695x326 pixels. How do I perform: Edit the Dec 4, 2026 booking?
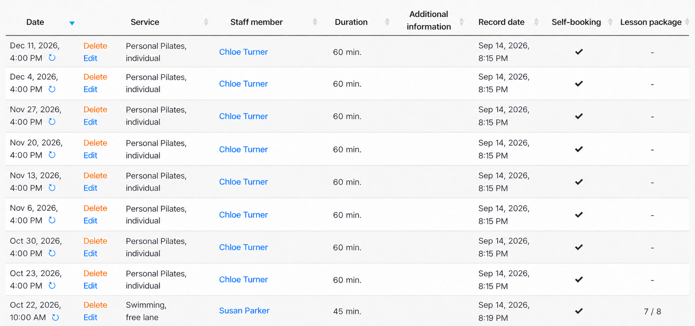pos(90,89)
